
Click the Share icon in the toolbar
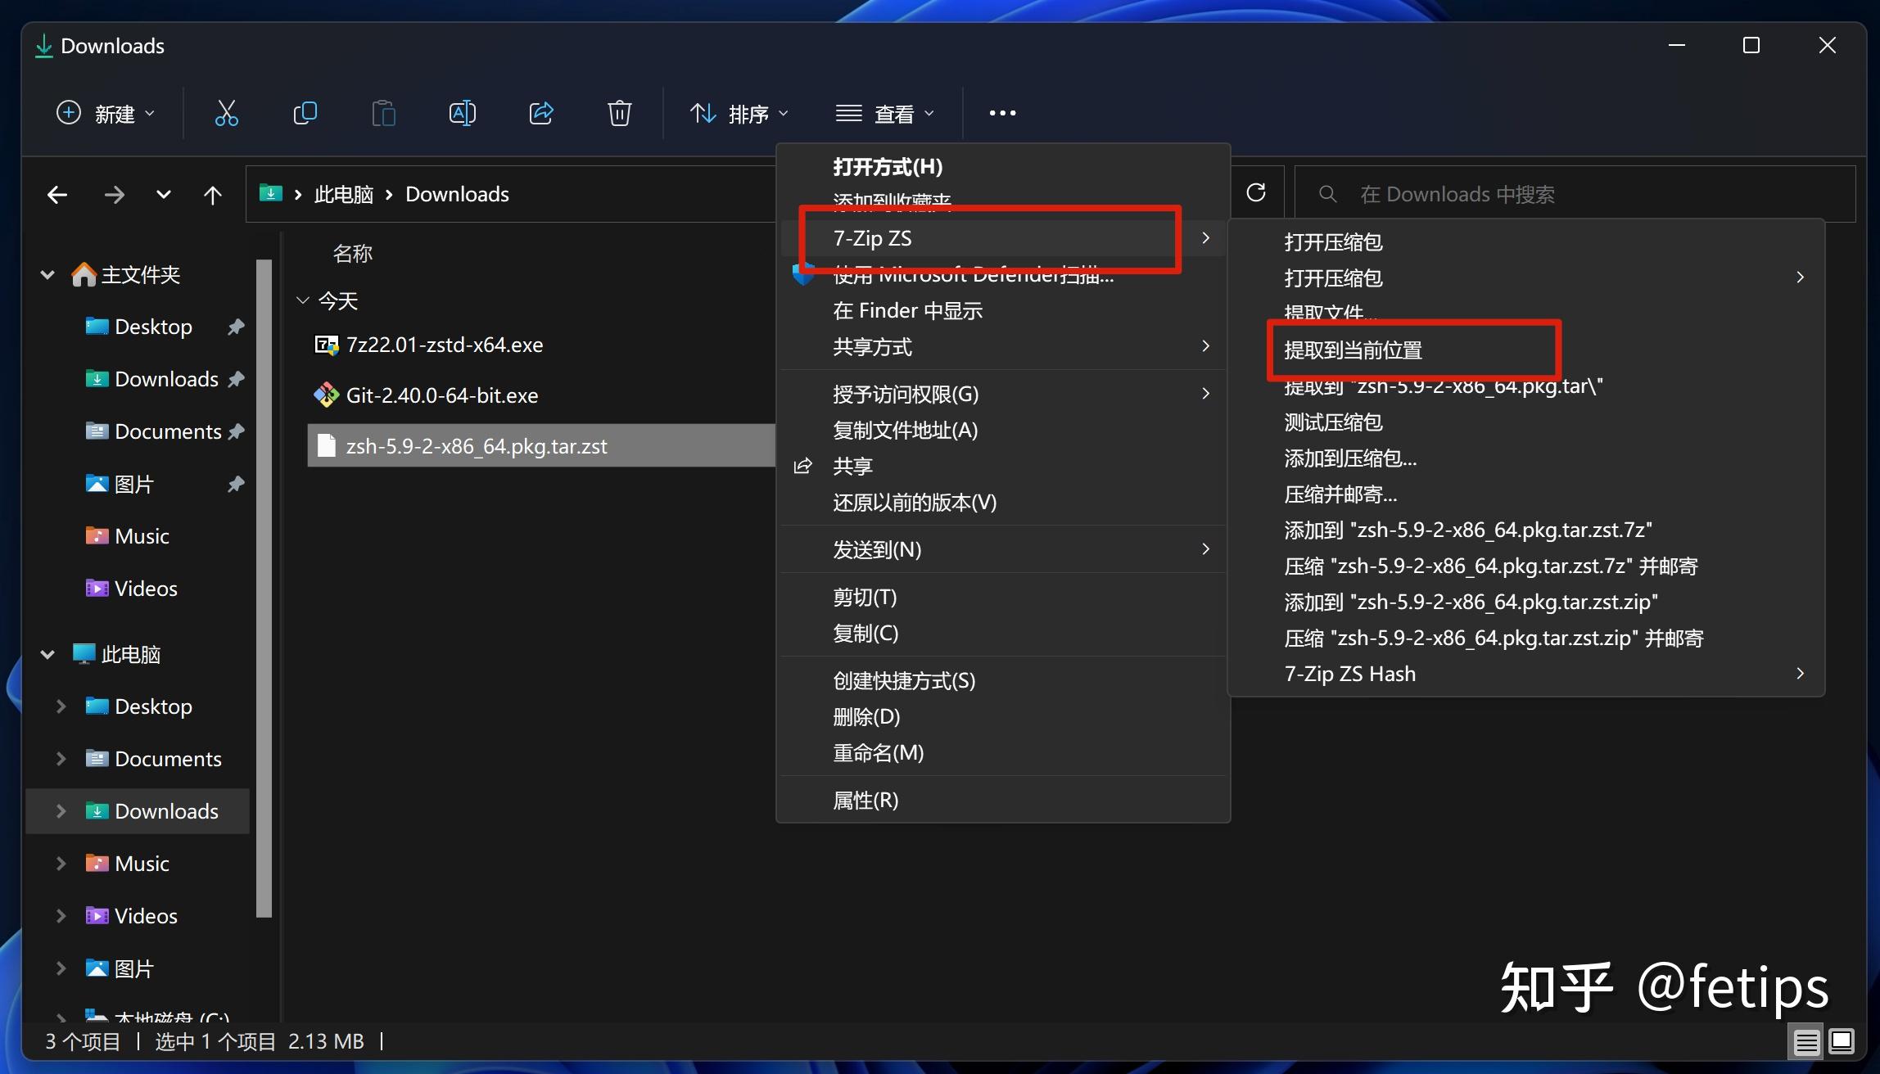pyautogui.click(x=540, y=113)
